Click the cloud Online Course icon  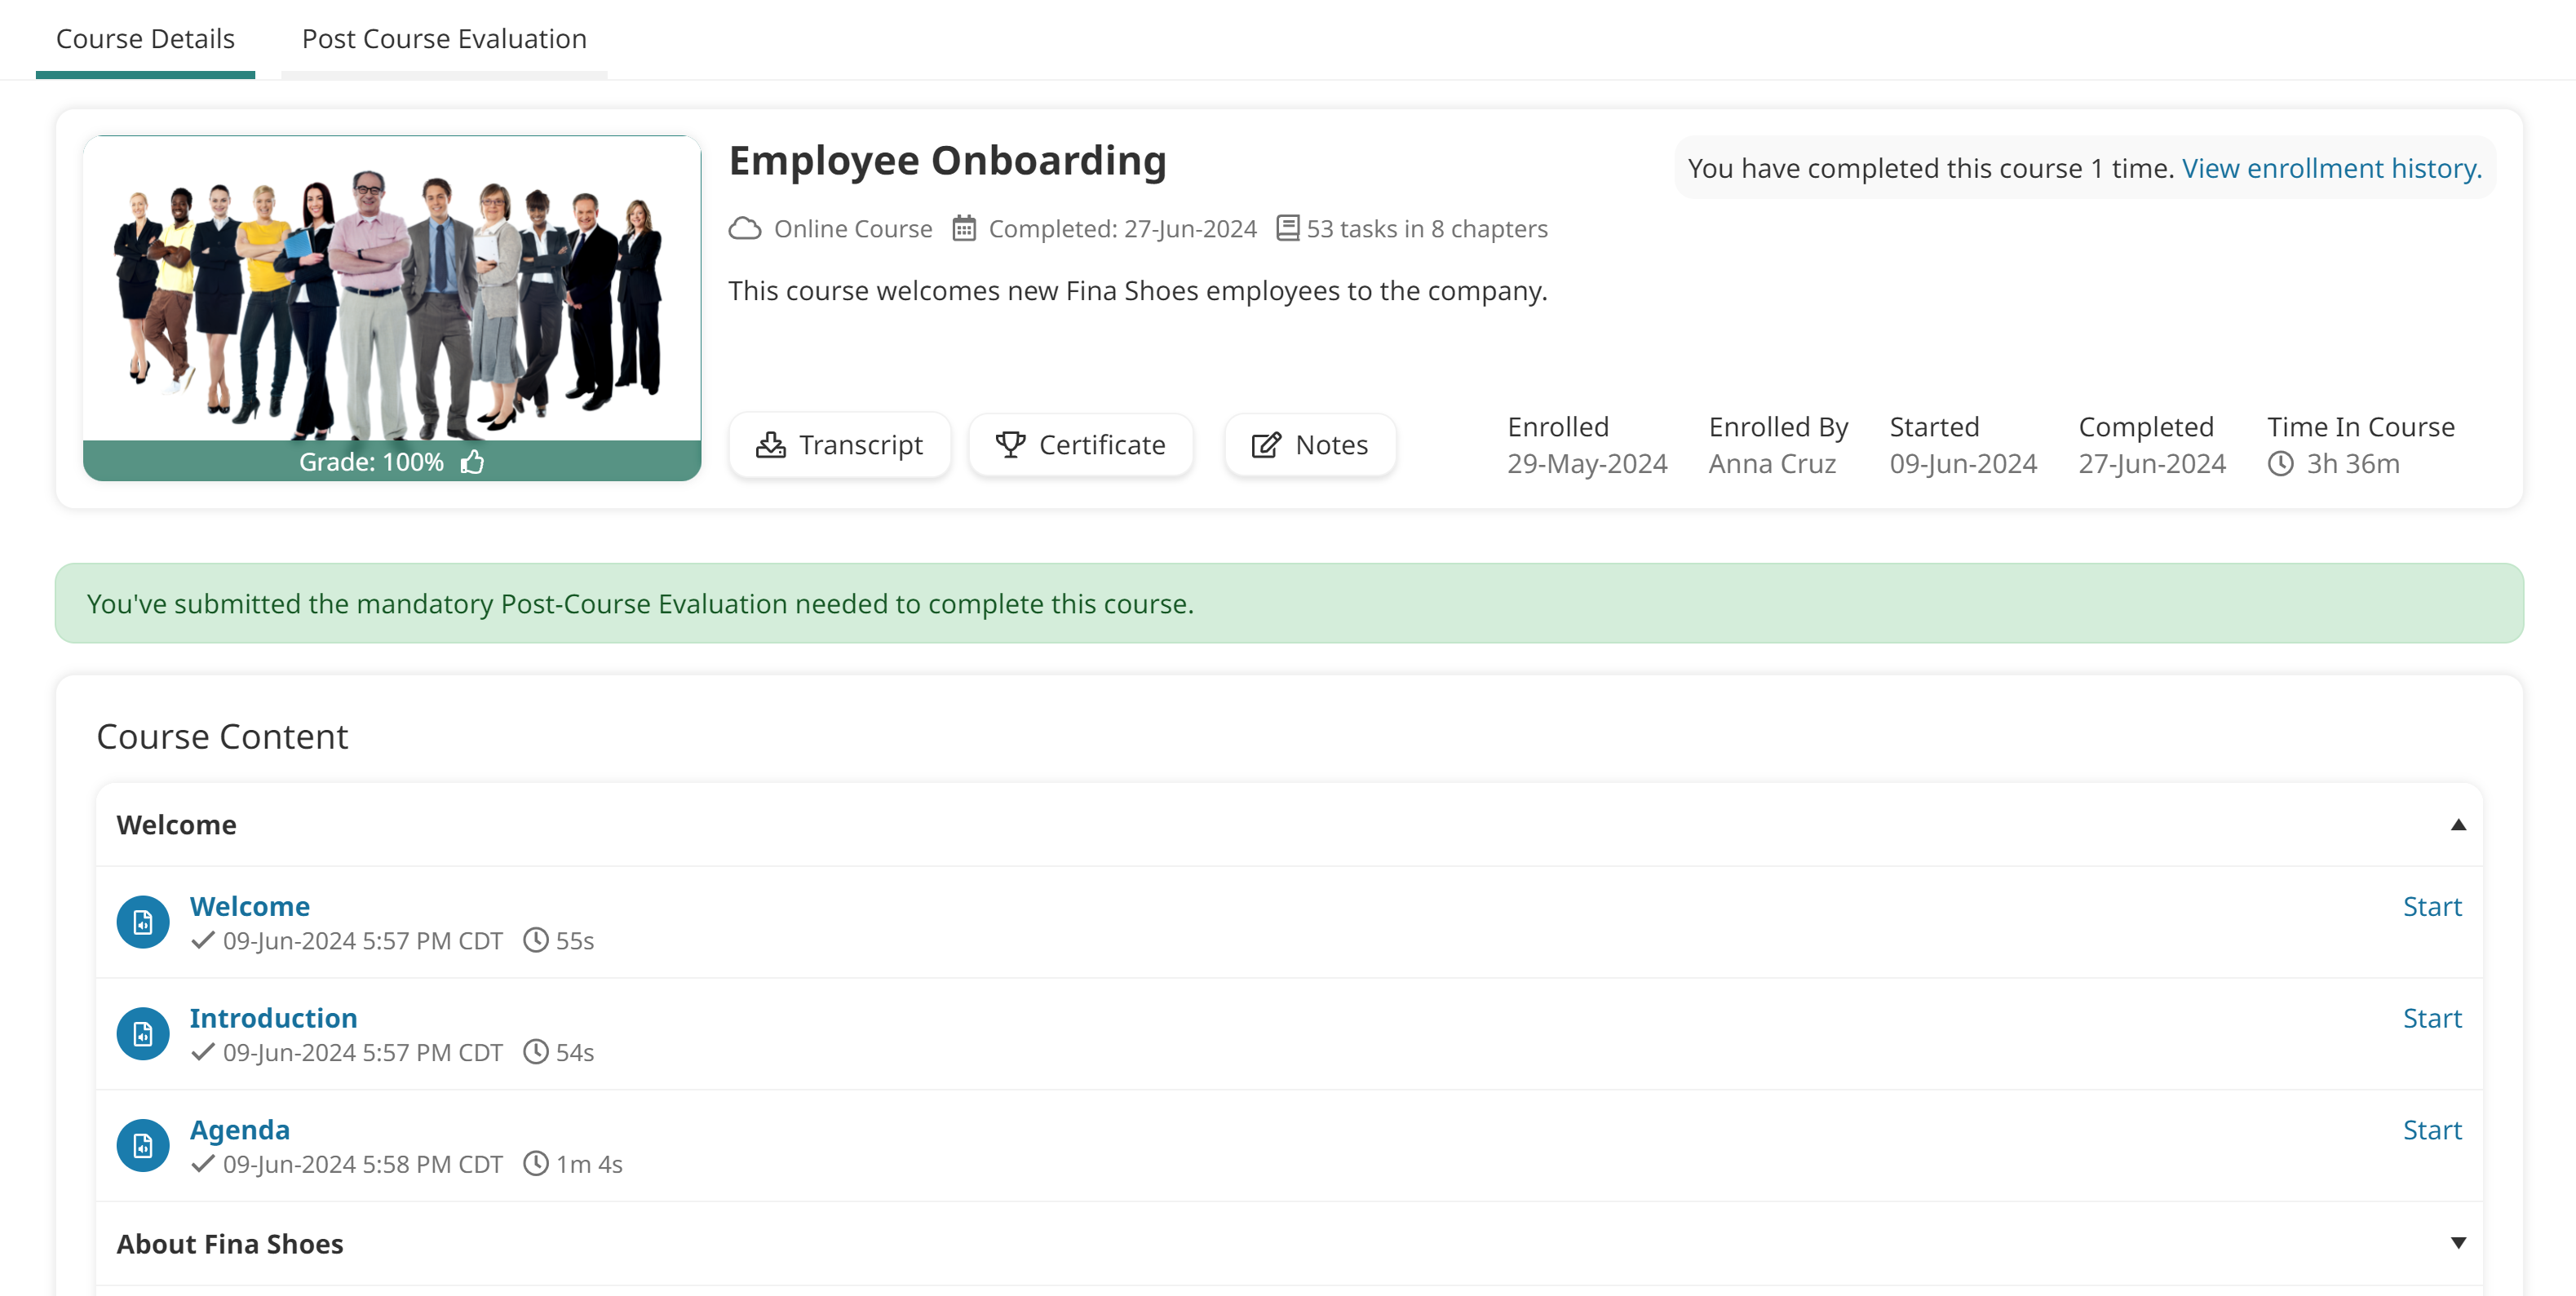pos(746,228)
